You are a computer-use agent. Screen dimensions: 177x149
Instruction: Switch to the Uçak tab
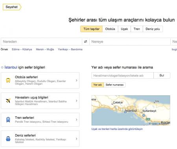point(124,29)
